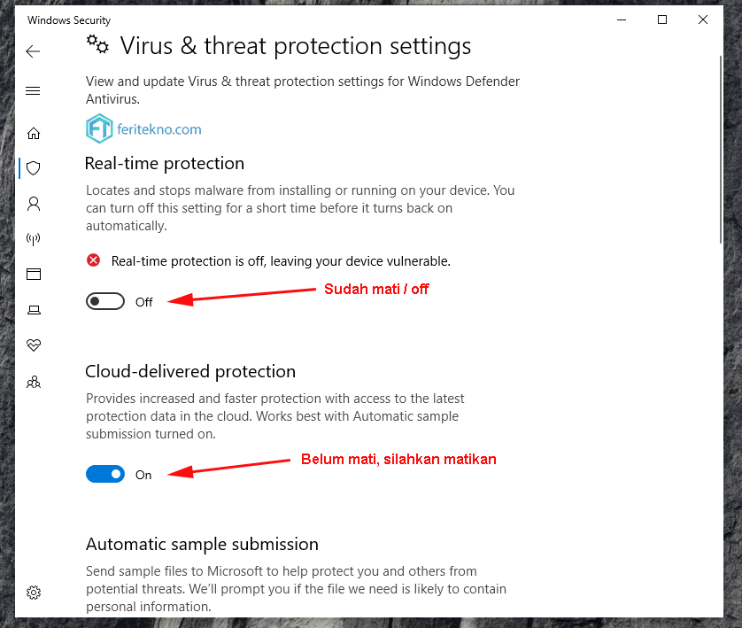This screenshot has width=742, height=628.
Task: Open Firewall & network protection icon
Action: click(33, 239)
